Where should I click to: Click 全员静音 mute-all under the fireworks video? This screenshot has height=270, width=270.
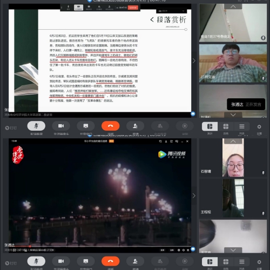coord(160,261)
